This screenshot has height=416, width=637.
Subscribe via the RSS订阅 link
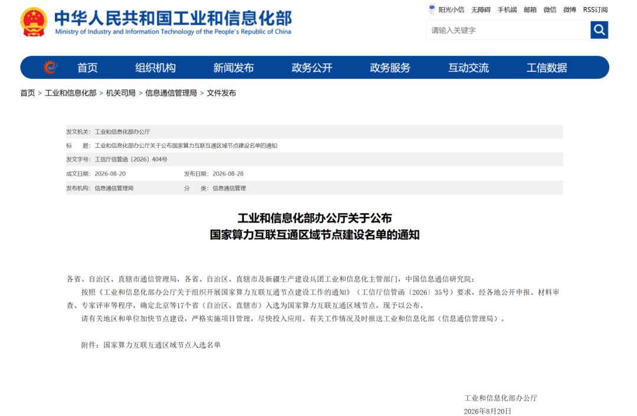click(x=595, y=10)
